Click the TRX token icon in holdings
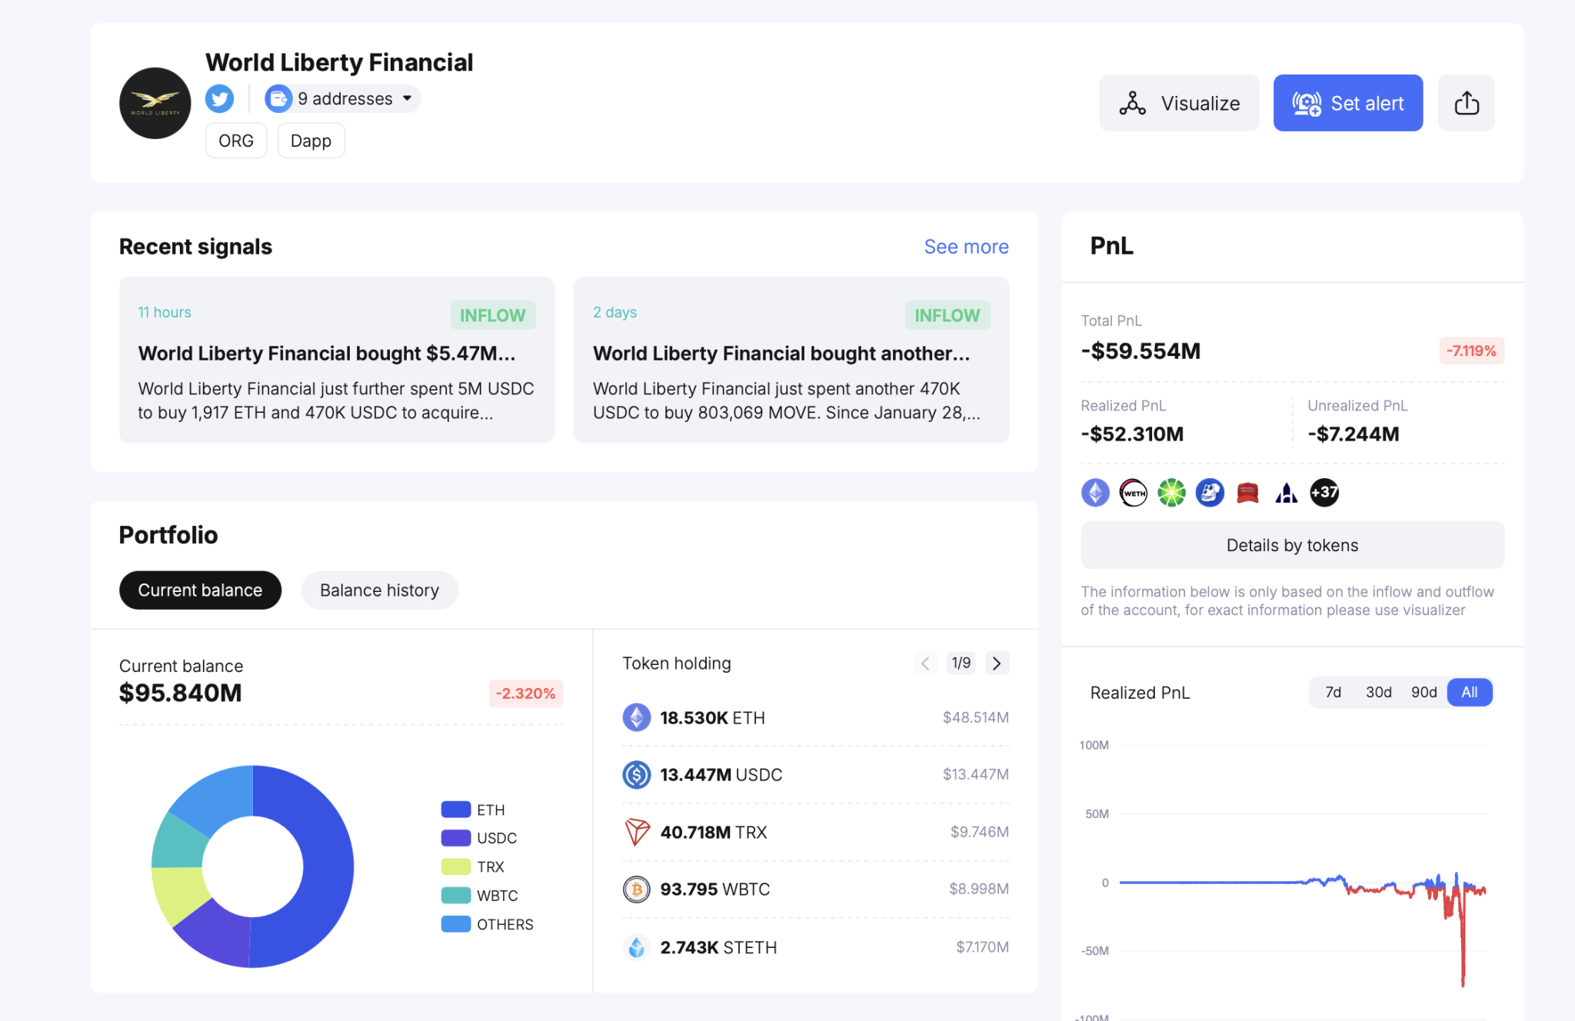This screenshot has width=1575, height=1021. point(636,832)
